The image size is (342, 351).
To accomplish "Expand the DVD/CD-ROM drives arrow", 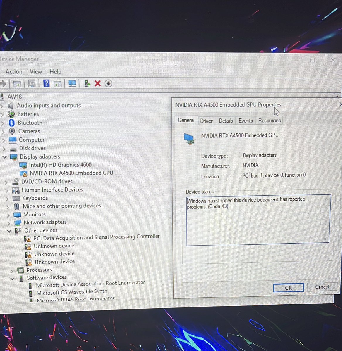I will click(x=6, y=182).
